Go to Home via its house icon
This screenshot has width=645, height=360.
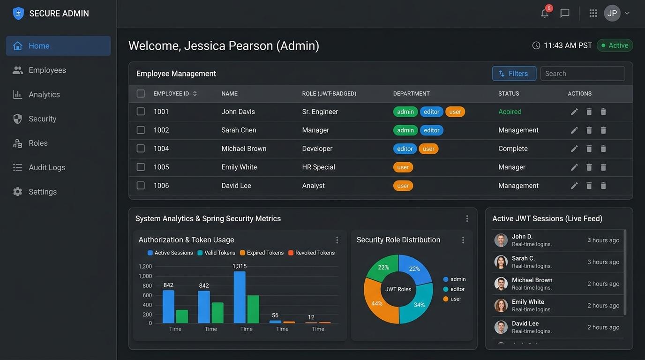click(x=18, y=46)
